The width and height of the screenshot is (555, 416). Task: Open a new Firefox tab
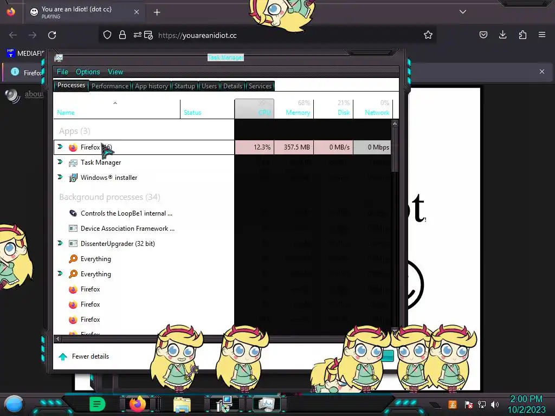157,12
